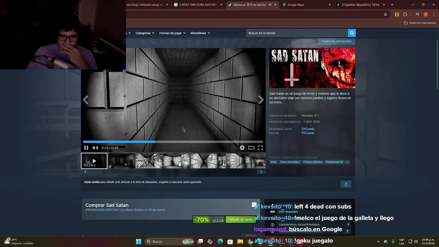
Task: Click Inicia sesión link
Action: pos(92,182)
